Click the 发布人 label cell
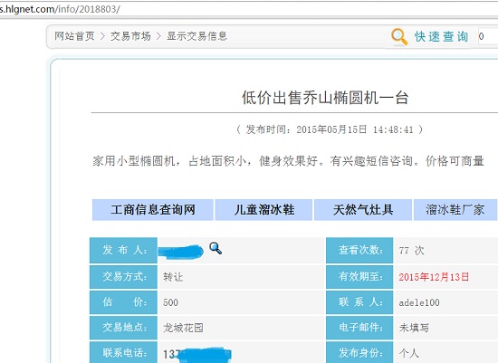The height and width of the screenshot is (363, 498). (x=123, y=250)
